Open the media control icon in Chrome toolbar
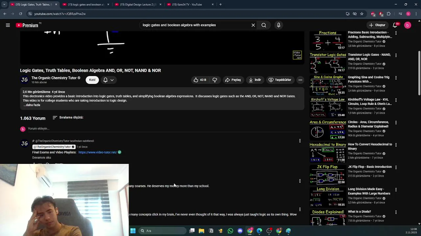The width and height of the screenshot is (421, 236). 400,14
